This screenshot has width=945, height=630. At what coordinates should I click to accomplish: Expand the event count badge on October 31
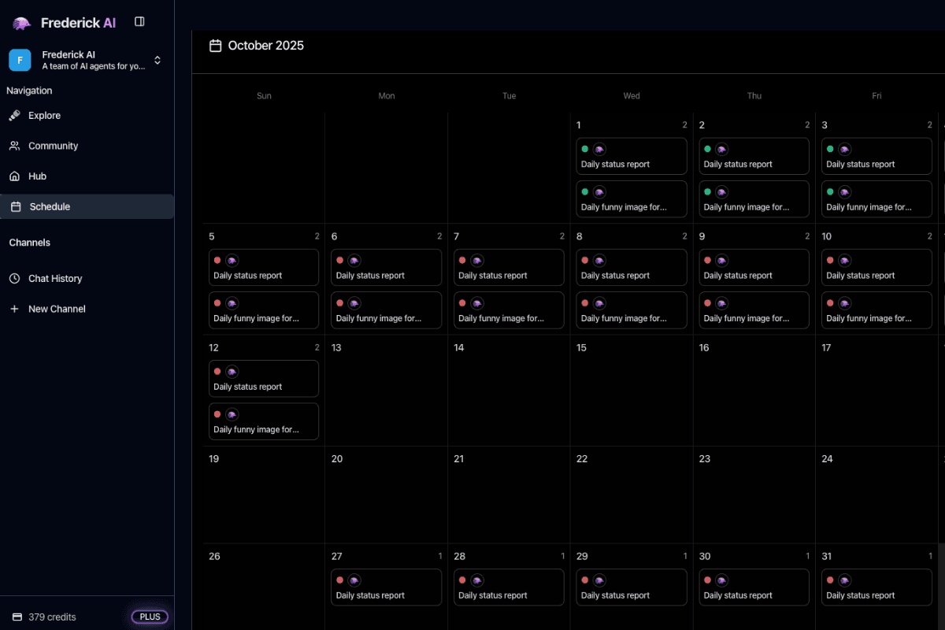tap(929, 555)
